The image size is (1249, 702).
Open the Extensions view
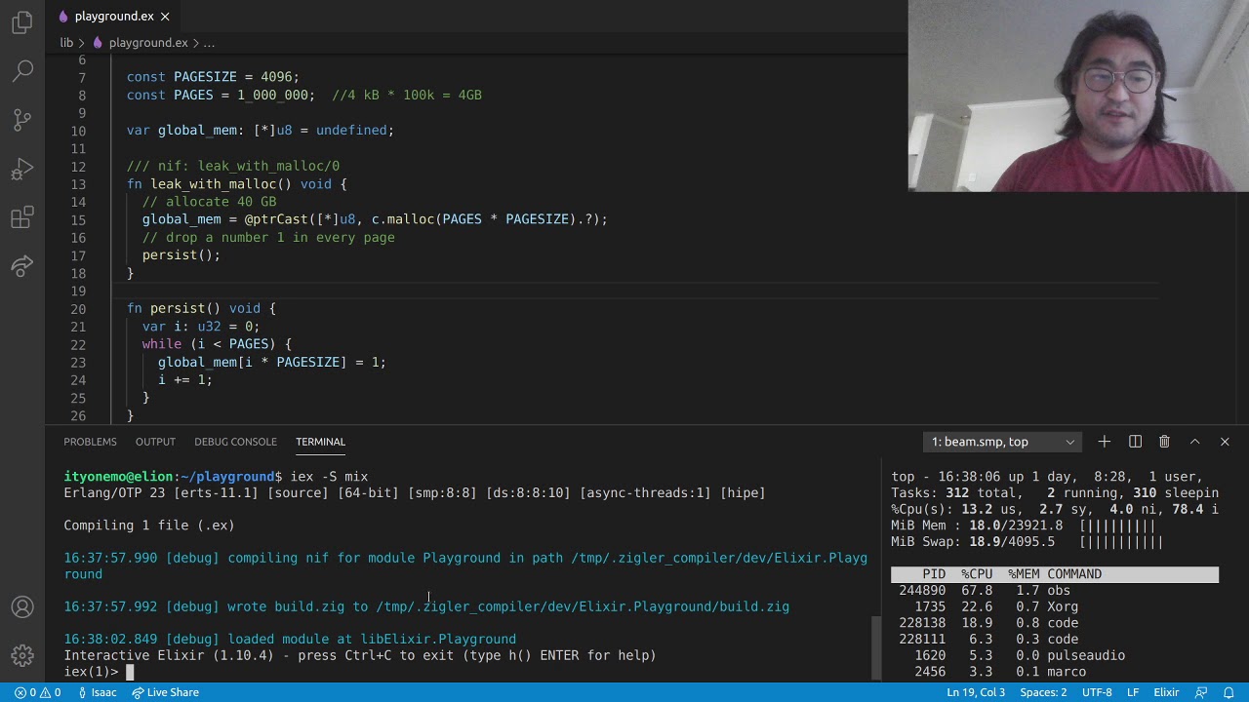22,217
